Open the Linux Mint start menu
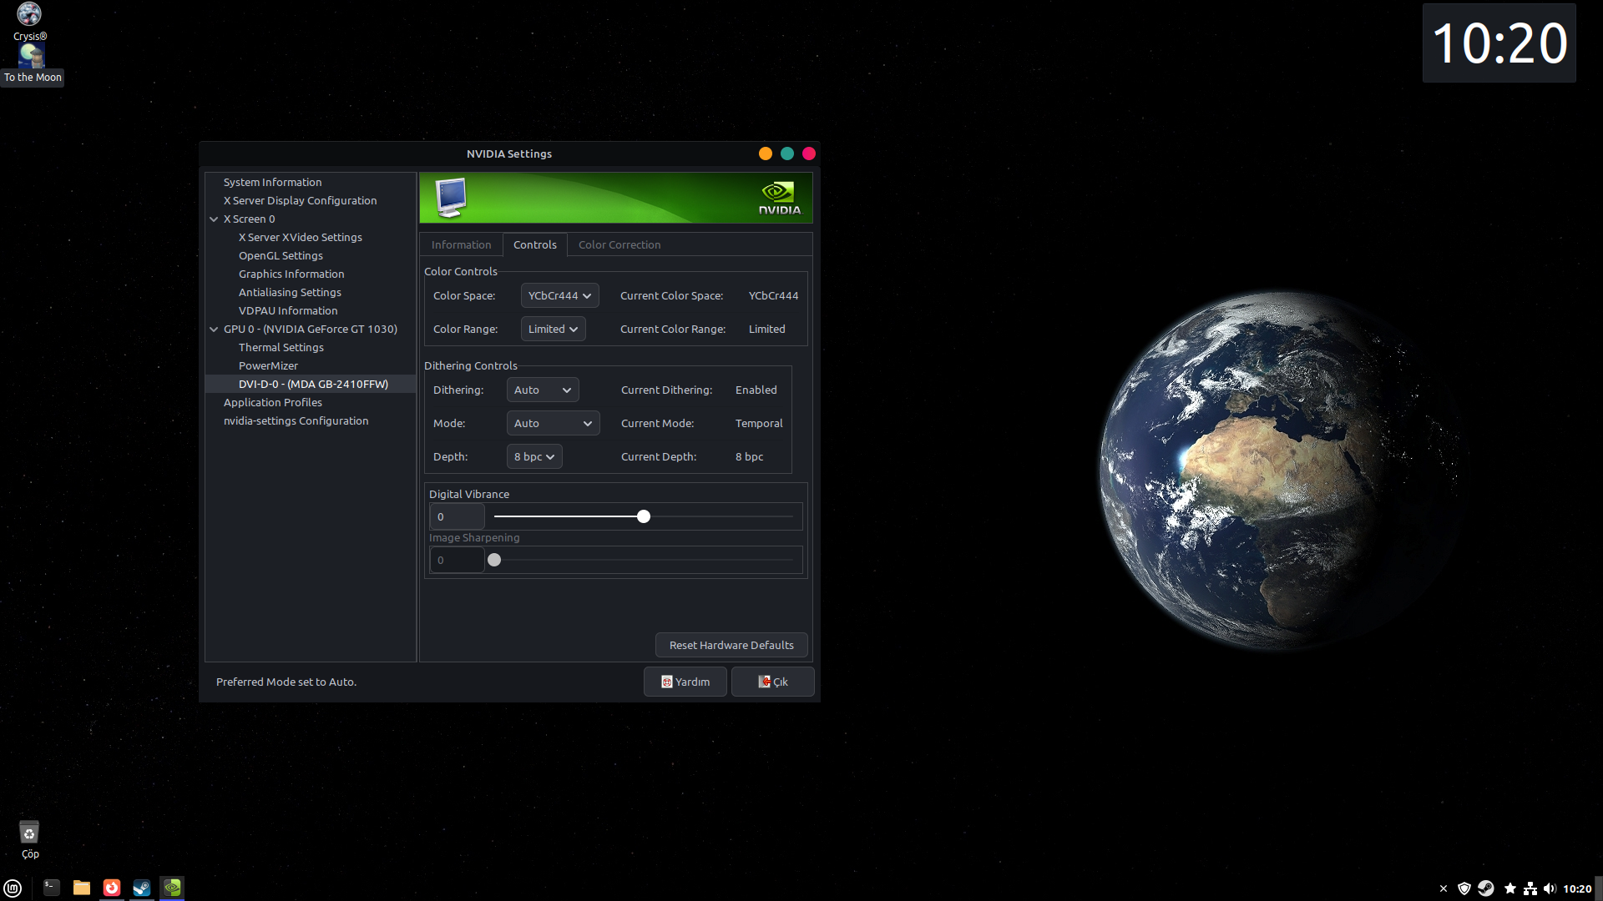Image resolution: width=1603 pixels, height=901 pixels. [x=13, y=888]
